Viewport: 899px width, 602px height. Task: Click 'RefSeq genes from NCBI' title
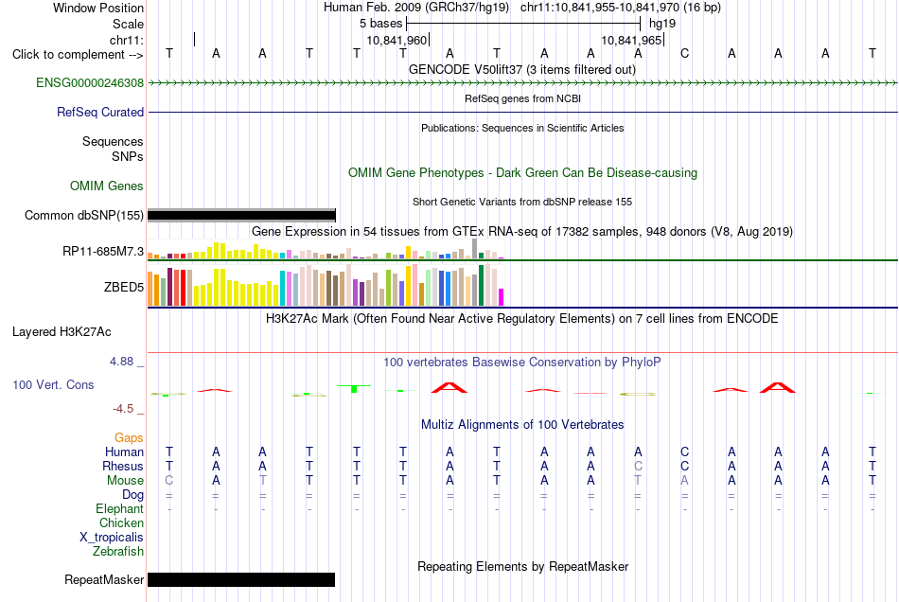pos(522,98)
